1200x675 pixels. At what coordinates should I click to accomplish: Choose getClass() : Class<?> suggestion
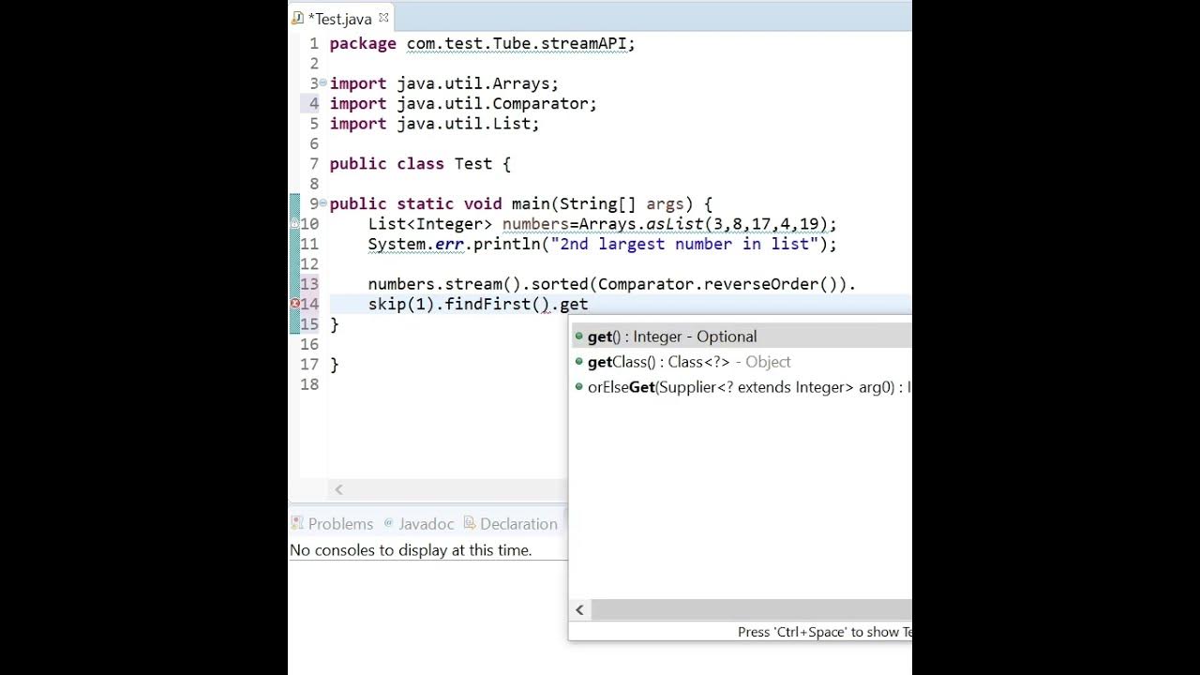[741, 362]
